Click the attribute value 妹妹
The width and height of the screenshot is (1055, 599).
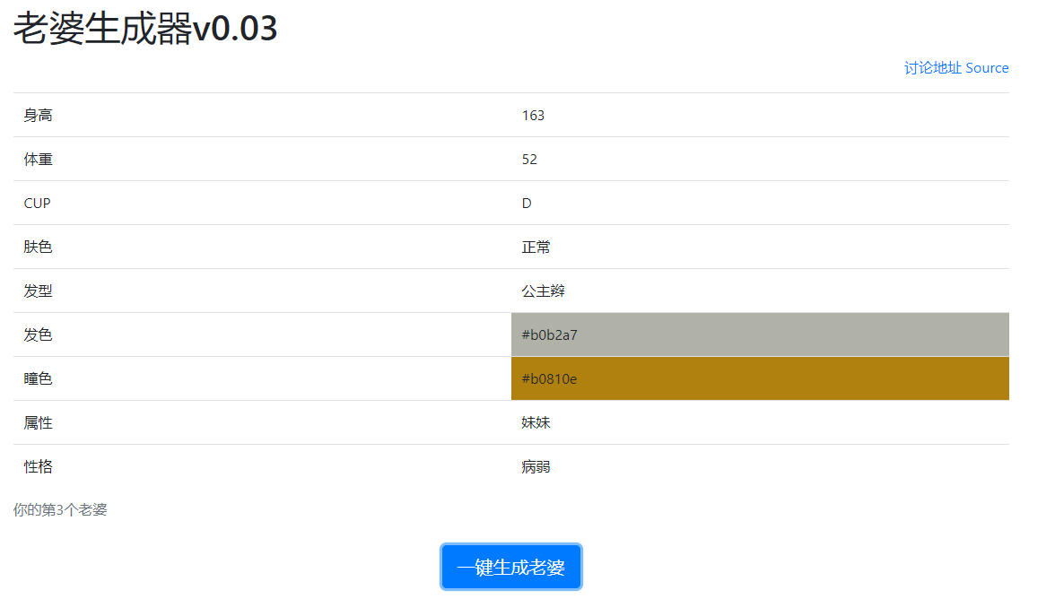coord(536,422)
